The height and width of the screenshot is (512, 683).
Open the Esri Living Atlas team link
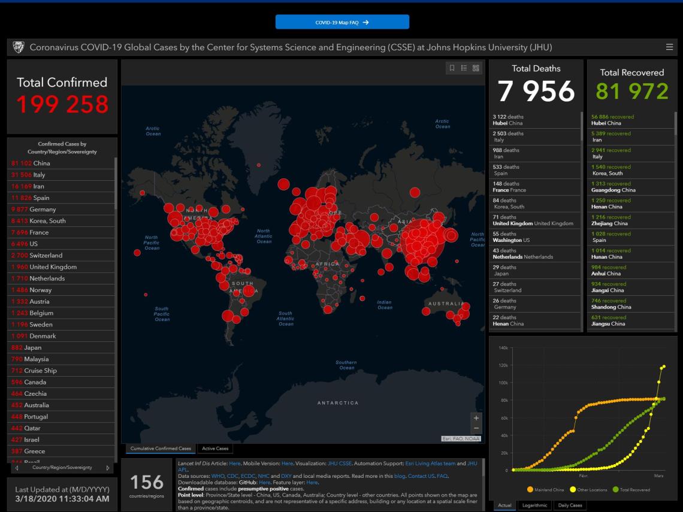pyautogui.click(x=430, y=463)
